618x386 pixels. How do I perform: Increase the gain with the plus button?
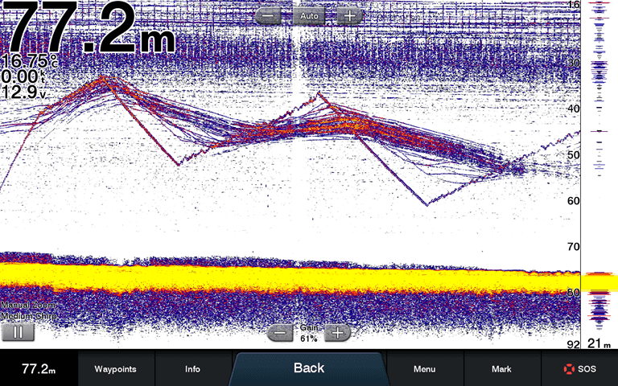[337, 332]
